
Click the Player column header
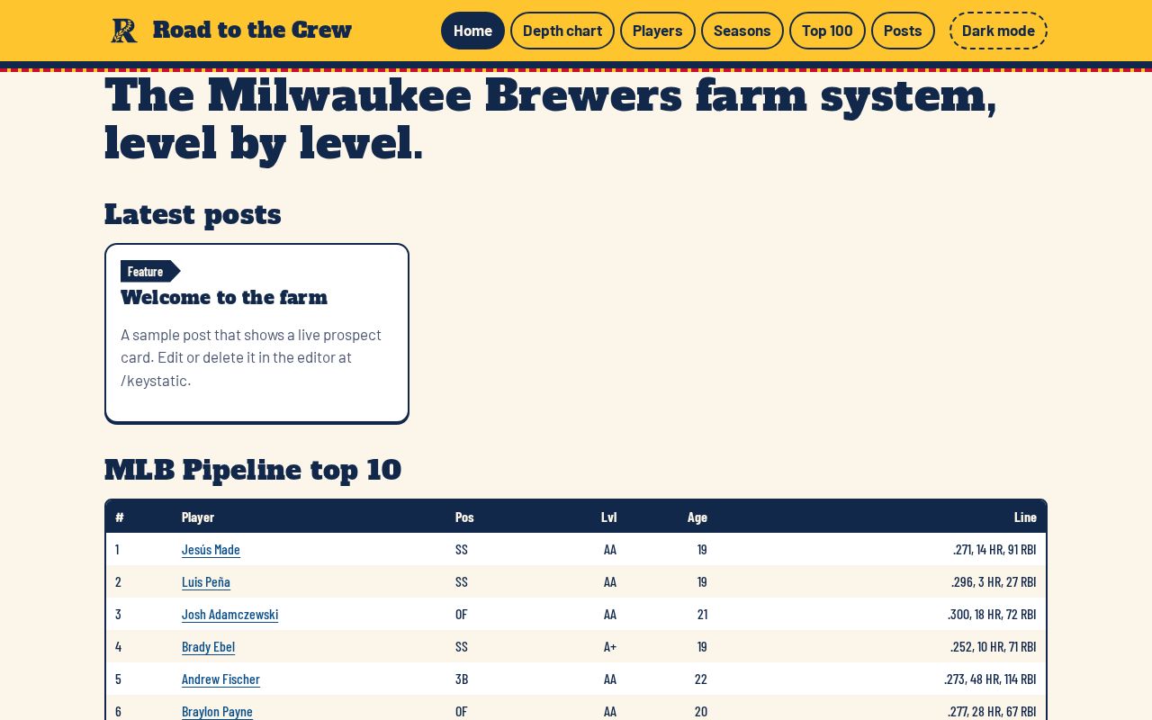pyautogui.click(x=198, y=517)
